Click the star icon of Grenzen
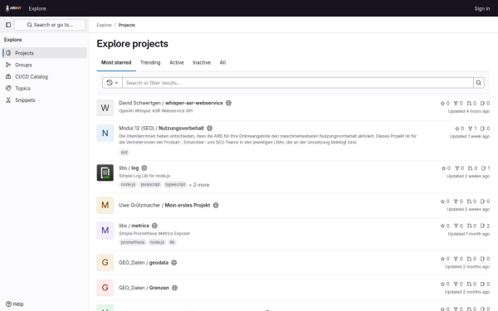Screen dimensions: 498x311 pyautogui.click(x=442, y=284)
